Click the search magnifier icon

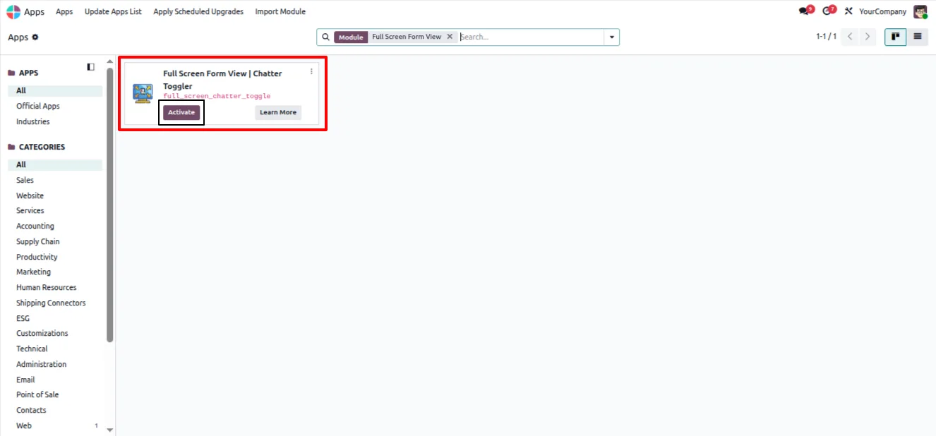pos(325,37)
